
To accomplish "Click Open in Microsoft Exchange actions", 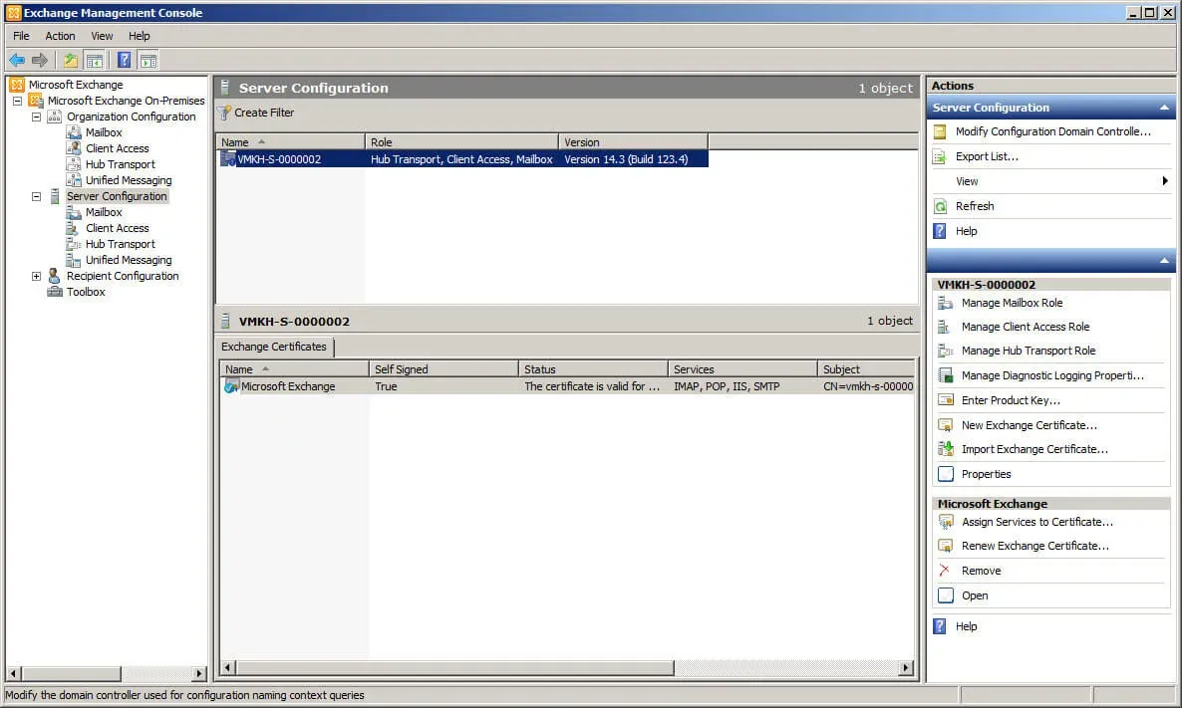I will point(975,595).
